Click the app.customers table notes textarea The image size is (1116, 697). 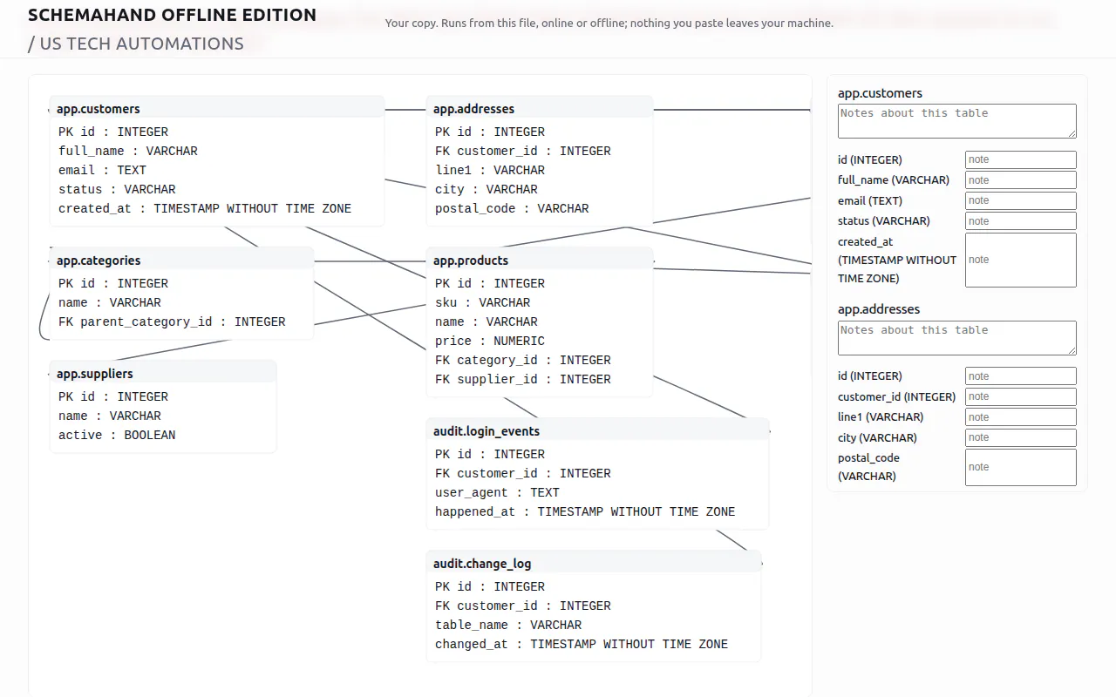coord(957,121)
